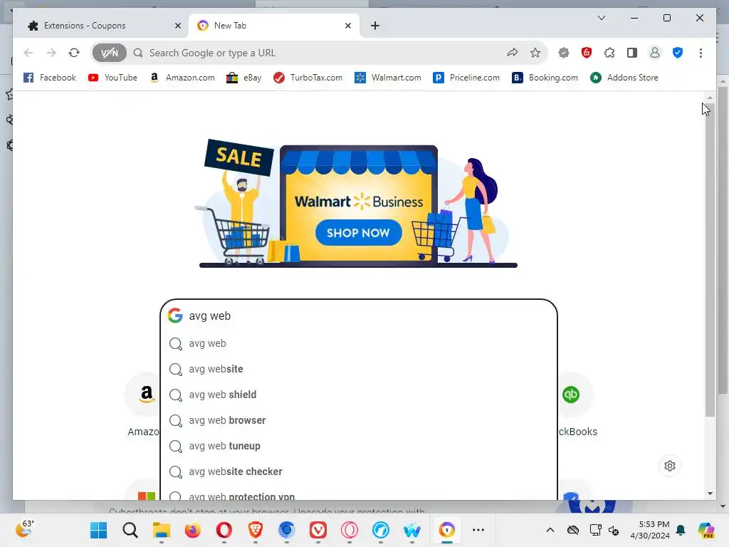Launch Opera GX from the taskbar
The height and width of the screenshot is (547, 729).
349,530
